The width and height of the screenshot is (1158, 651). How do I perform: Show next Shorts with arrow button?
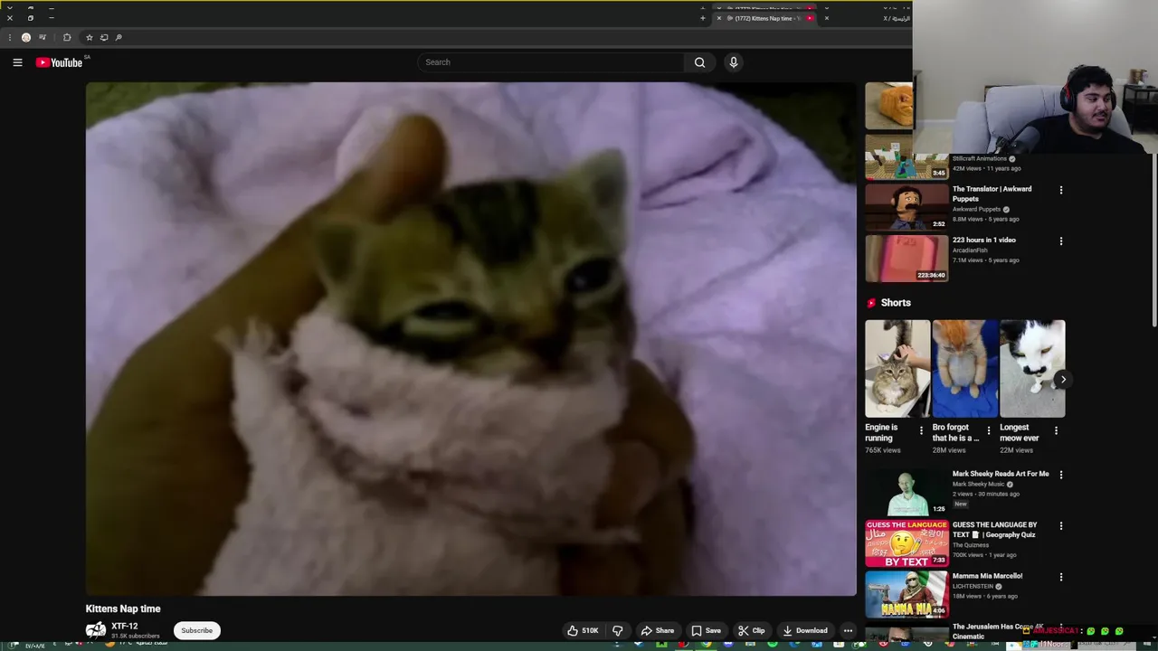(x=1063, y=380)
